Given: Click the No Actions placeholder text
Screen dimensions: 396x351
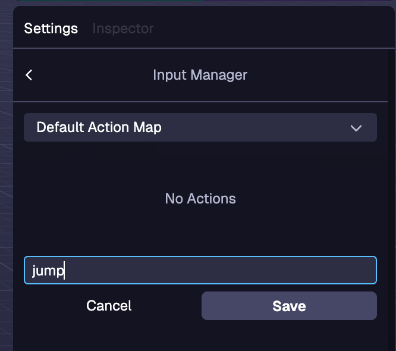Looking at the screenshot, I should [x=200, y=199].
